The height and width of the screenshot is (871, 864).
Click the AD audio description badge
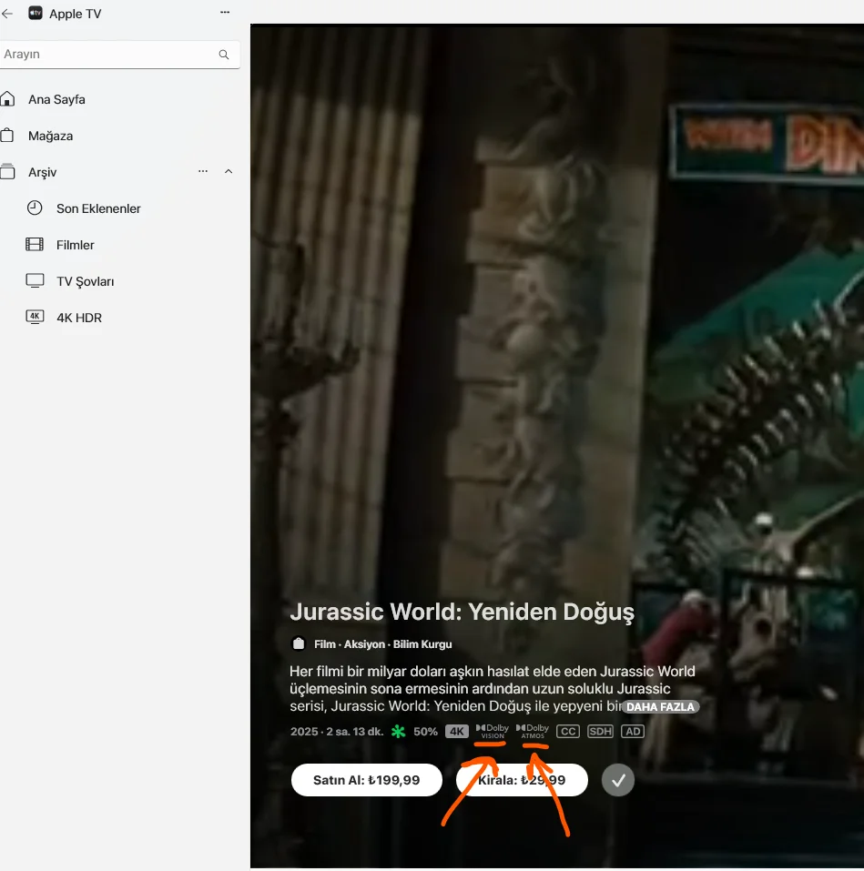(x=633, y=732)
